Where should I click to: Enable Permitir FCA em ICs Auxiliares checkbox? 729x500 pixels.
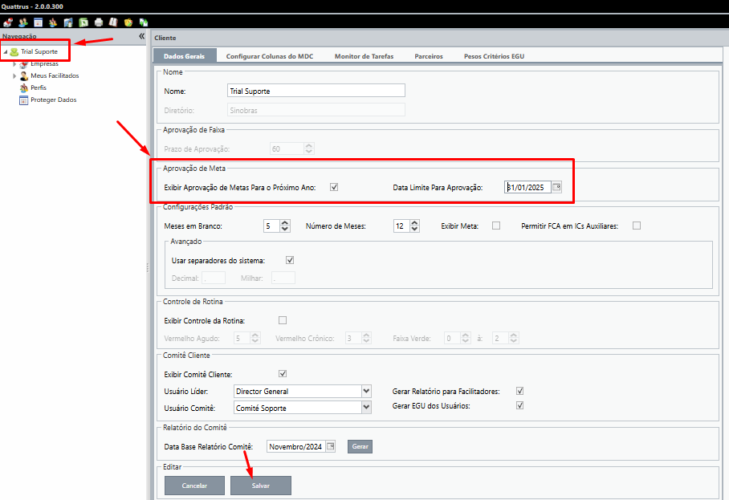[x=637, y=226]
